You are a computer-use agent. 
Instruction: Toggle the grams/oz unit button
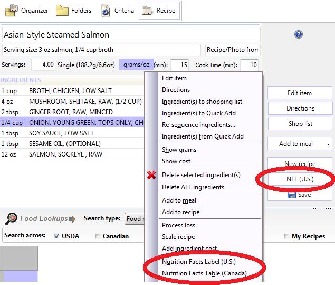click(x=136, y=65)
